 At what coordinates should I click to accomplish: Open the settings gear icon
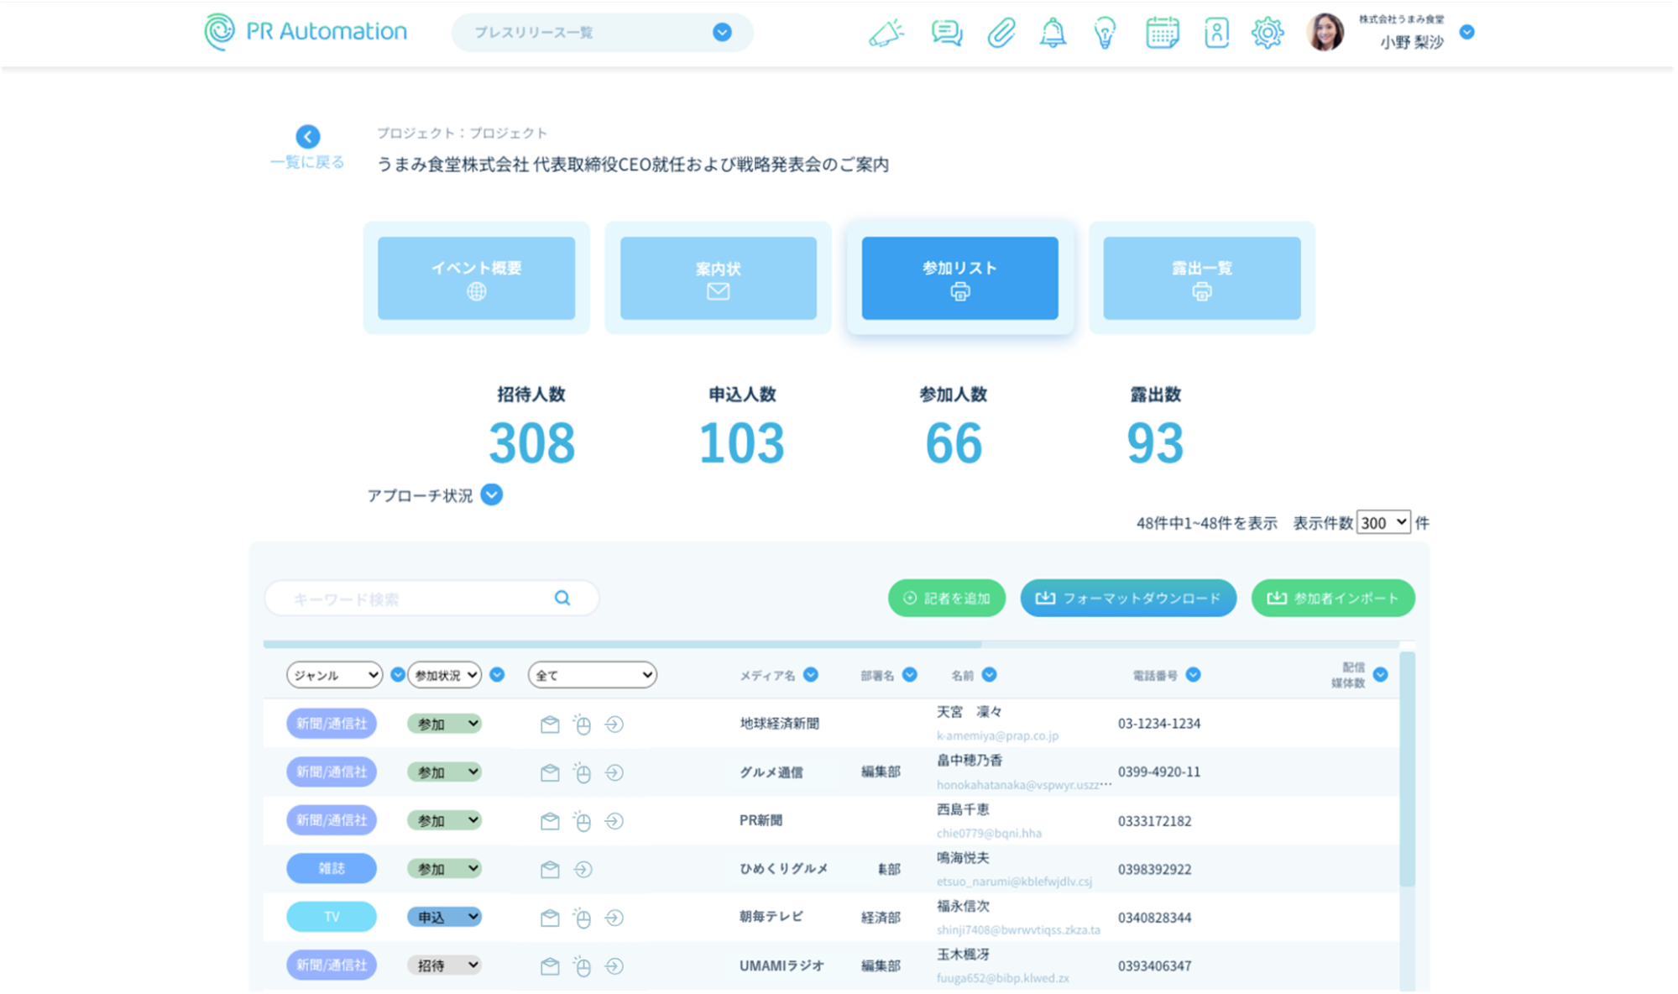[x=1267, y=34]
